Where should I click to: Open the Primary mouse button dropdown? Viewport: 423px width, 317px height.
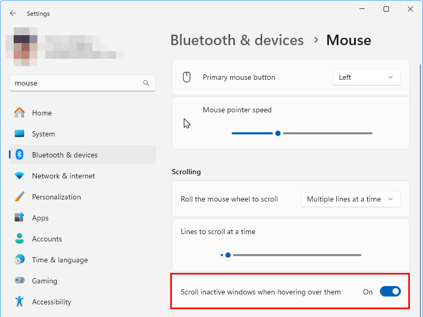[366, 77]
